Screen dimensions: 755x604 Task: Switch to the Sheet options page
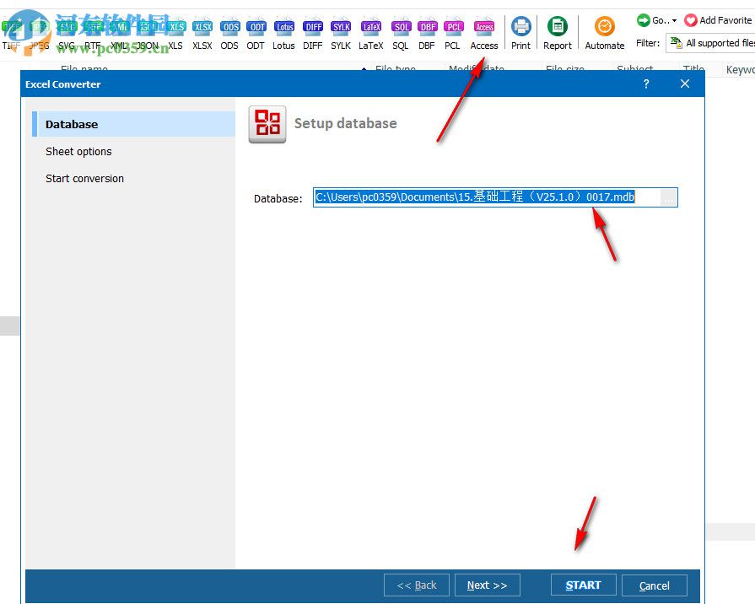pyautogui.click(x=79, y=151)
